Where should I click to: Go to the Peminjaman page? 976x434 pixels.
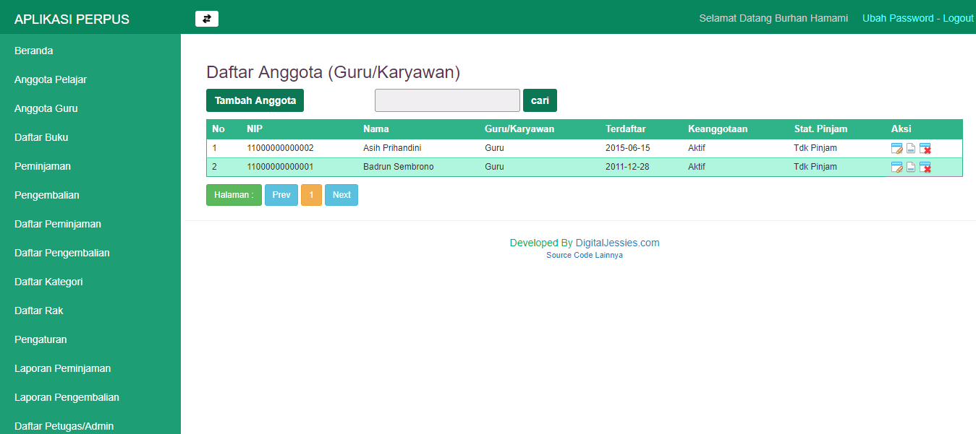click(43, 166)
